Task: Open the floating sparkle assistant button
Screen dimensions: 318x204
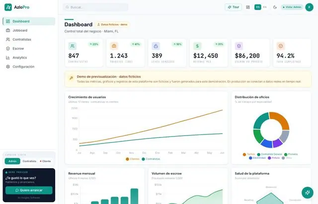Action: tap(308, 193)
